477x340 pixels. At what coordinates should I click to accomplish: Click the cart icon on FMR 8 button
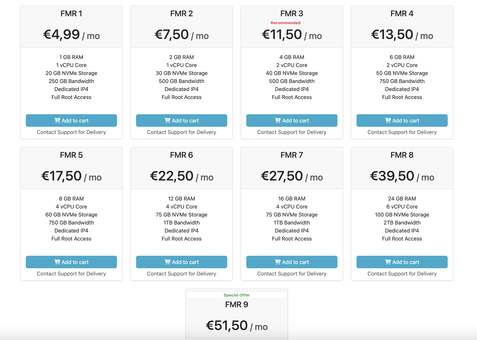pyautogui.click(x=388, y=262)
